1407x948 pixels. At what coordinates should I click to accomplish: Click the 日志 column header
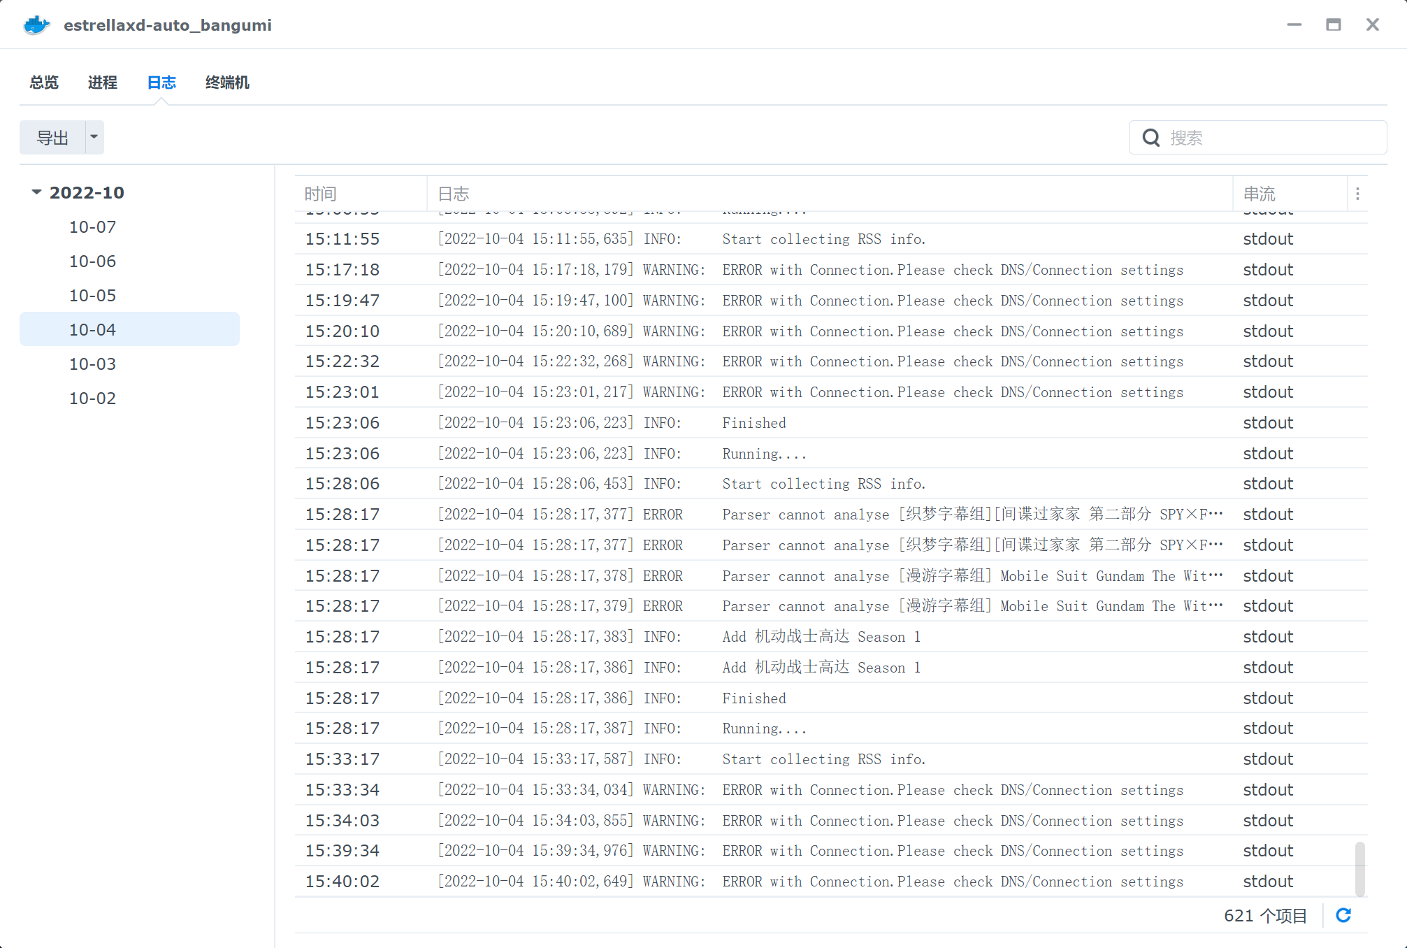point(454,193)
